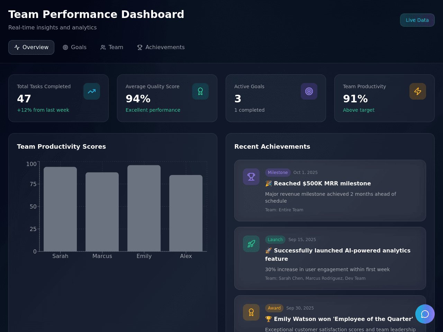Click the '91%' team productivity value
The height and width of the screenshot is (332, 443).
(355, 99)
